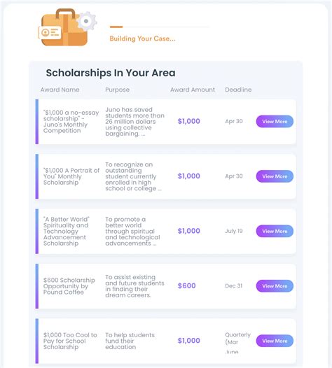Image resolution: width=332 pixels, height=368 pixels.
Task: Click the Deadline column header
Action: (x=238, y=90)
